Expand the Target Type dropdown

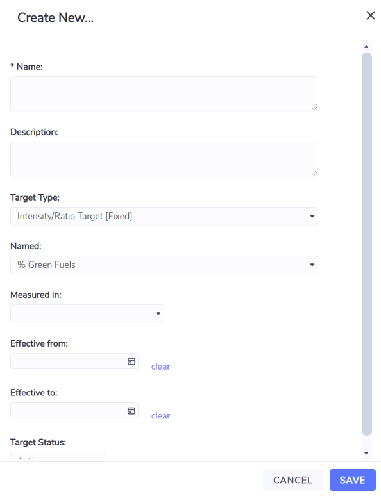(164, 216)
